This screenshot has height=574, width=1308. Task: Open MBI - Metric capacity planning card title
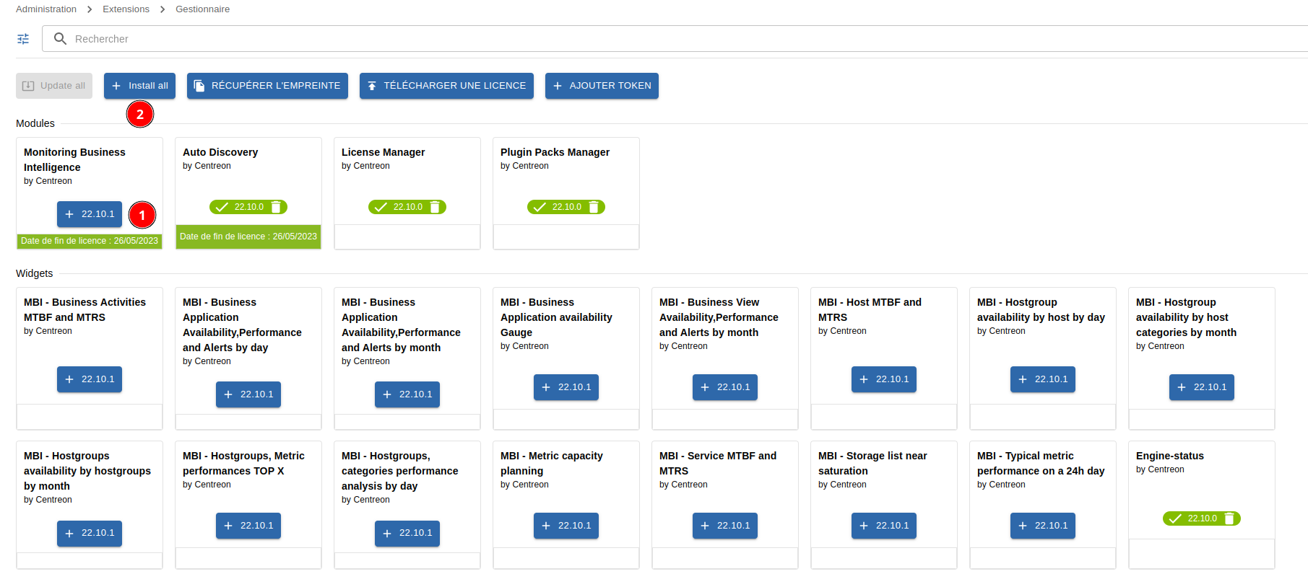coord(551,464)
